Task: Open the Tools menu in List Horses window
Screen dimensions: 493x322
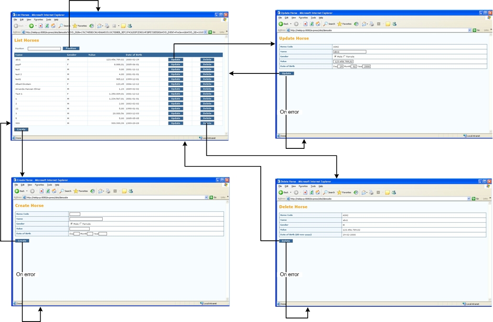Action: pos(48,20)
